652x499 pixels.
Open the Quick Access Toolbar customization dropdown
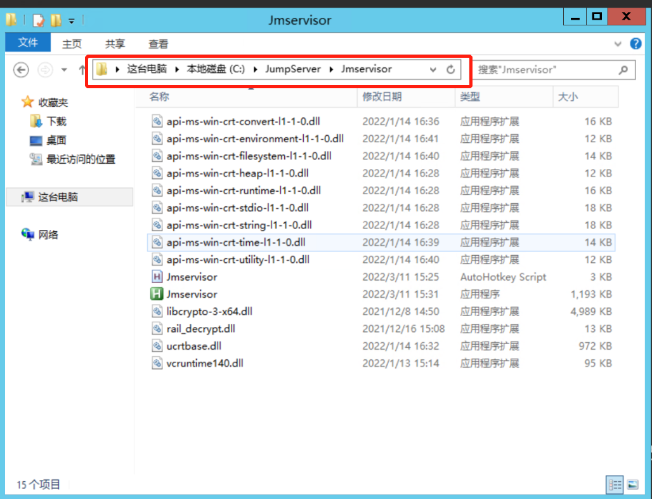[72, 20]
